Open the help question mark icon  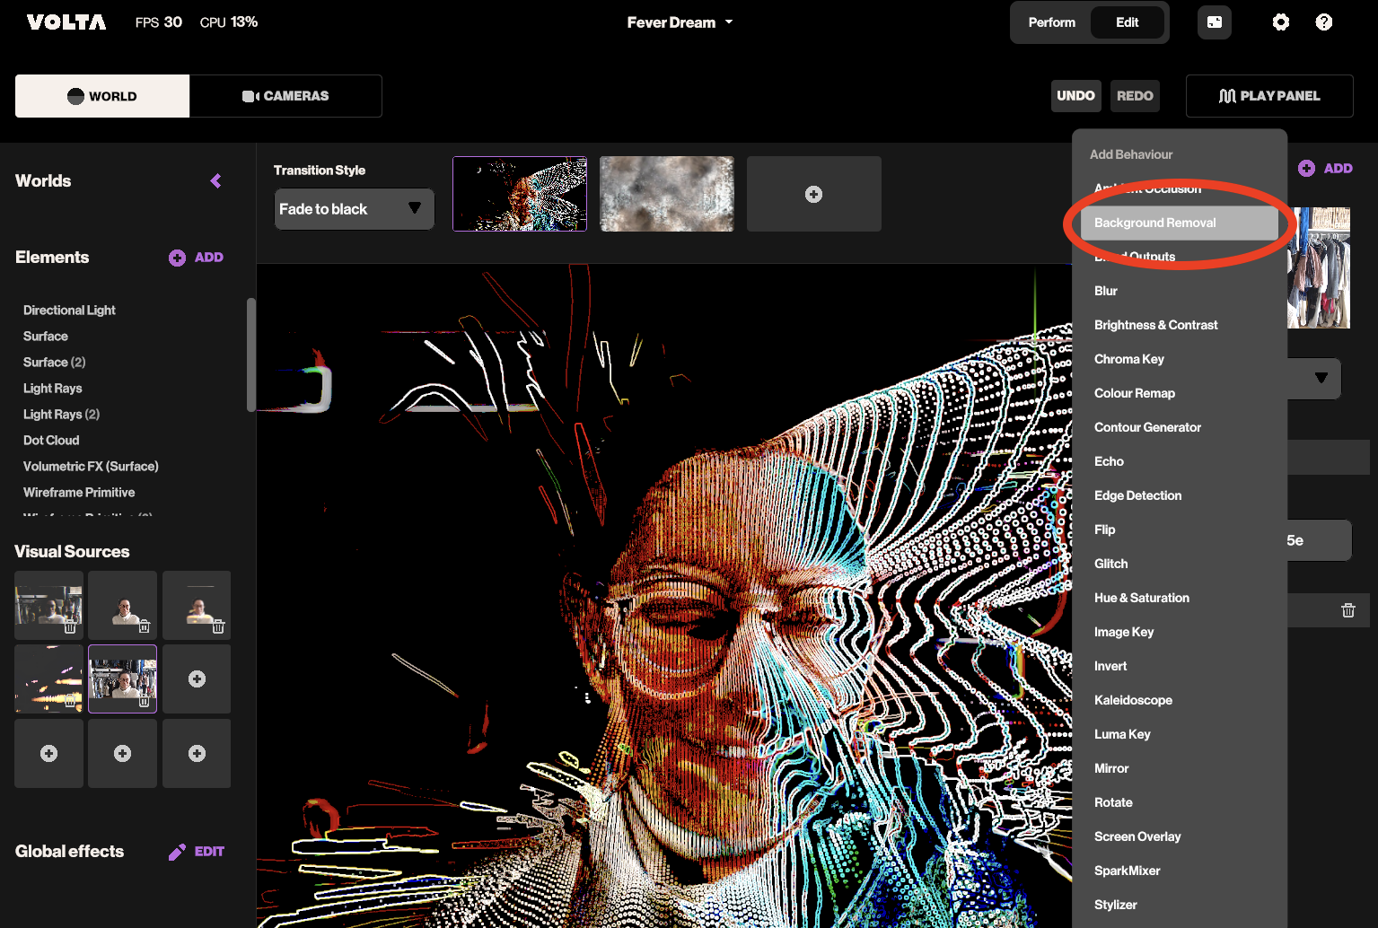pyautogui.click(x=1323, y=22)
